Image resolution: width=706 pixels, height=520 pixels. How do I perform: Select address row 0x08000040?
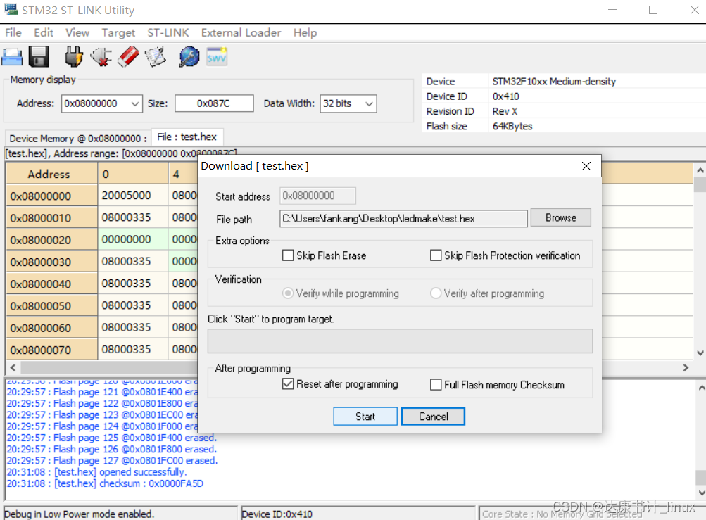[52, 284]
